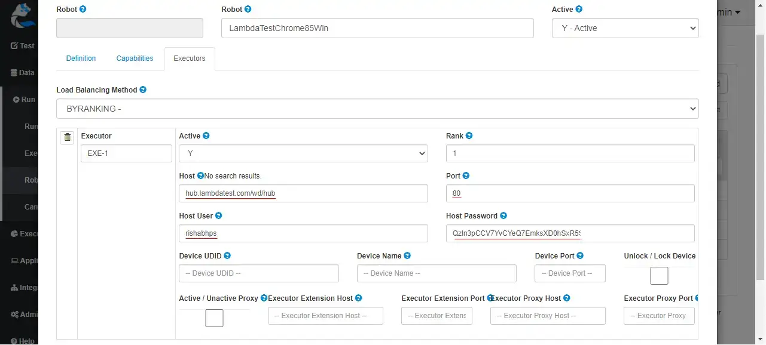
Task: Open the Definition tab
Action: (81, 58)
